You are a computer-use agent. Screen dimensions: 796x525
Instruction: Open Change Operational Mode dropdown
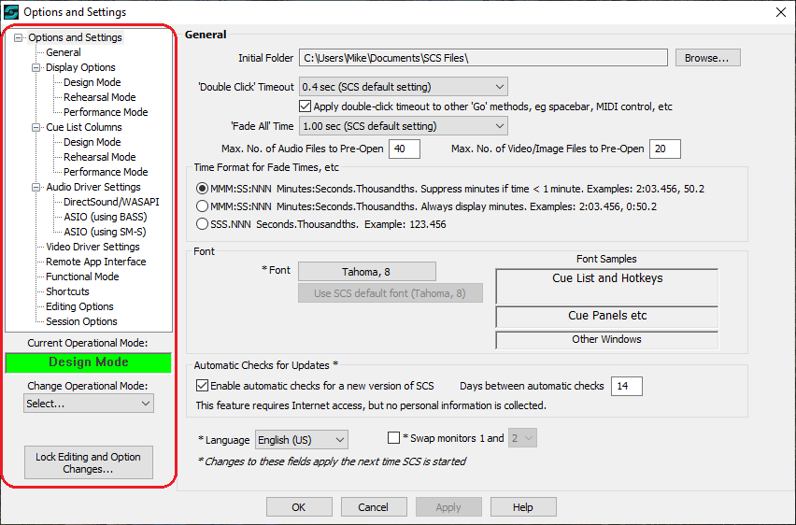click(x=89, y=404)
